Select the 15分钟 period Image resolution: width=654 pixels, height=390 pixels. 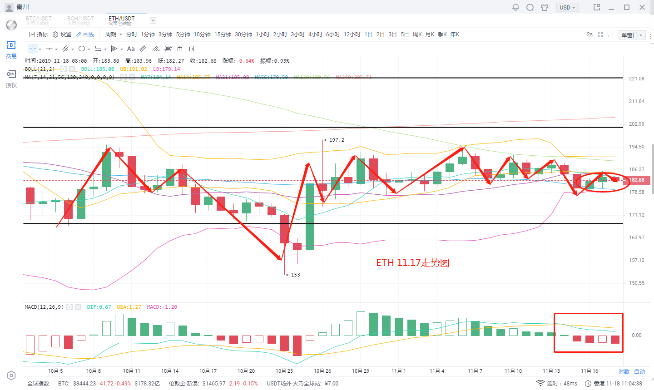pos(223,35)
